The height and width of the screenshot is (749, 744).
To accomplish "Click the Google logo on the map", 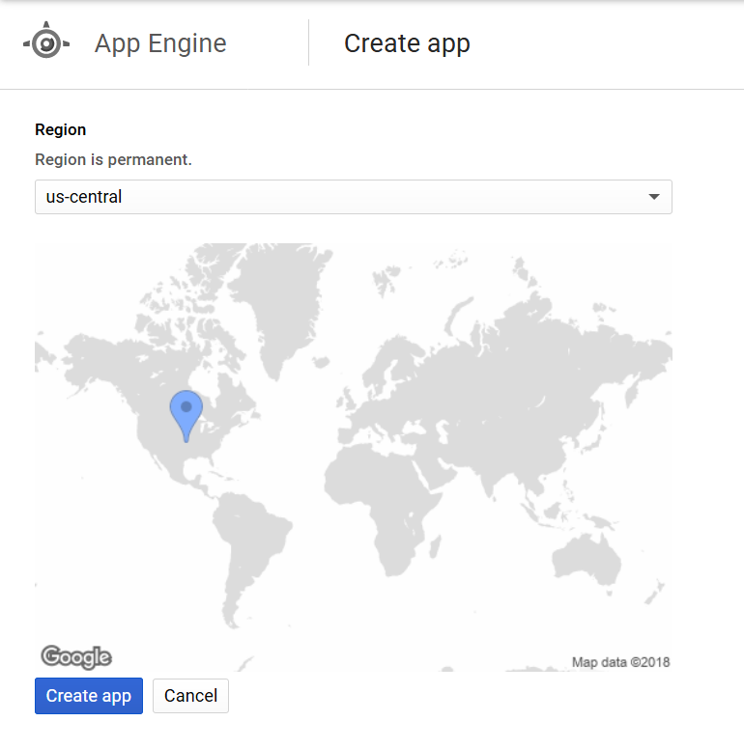I will (76, 657).
